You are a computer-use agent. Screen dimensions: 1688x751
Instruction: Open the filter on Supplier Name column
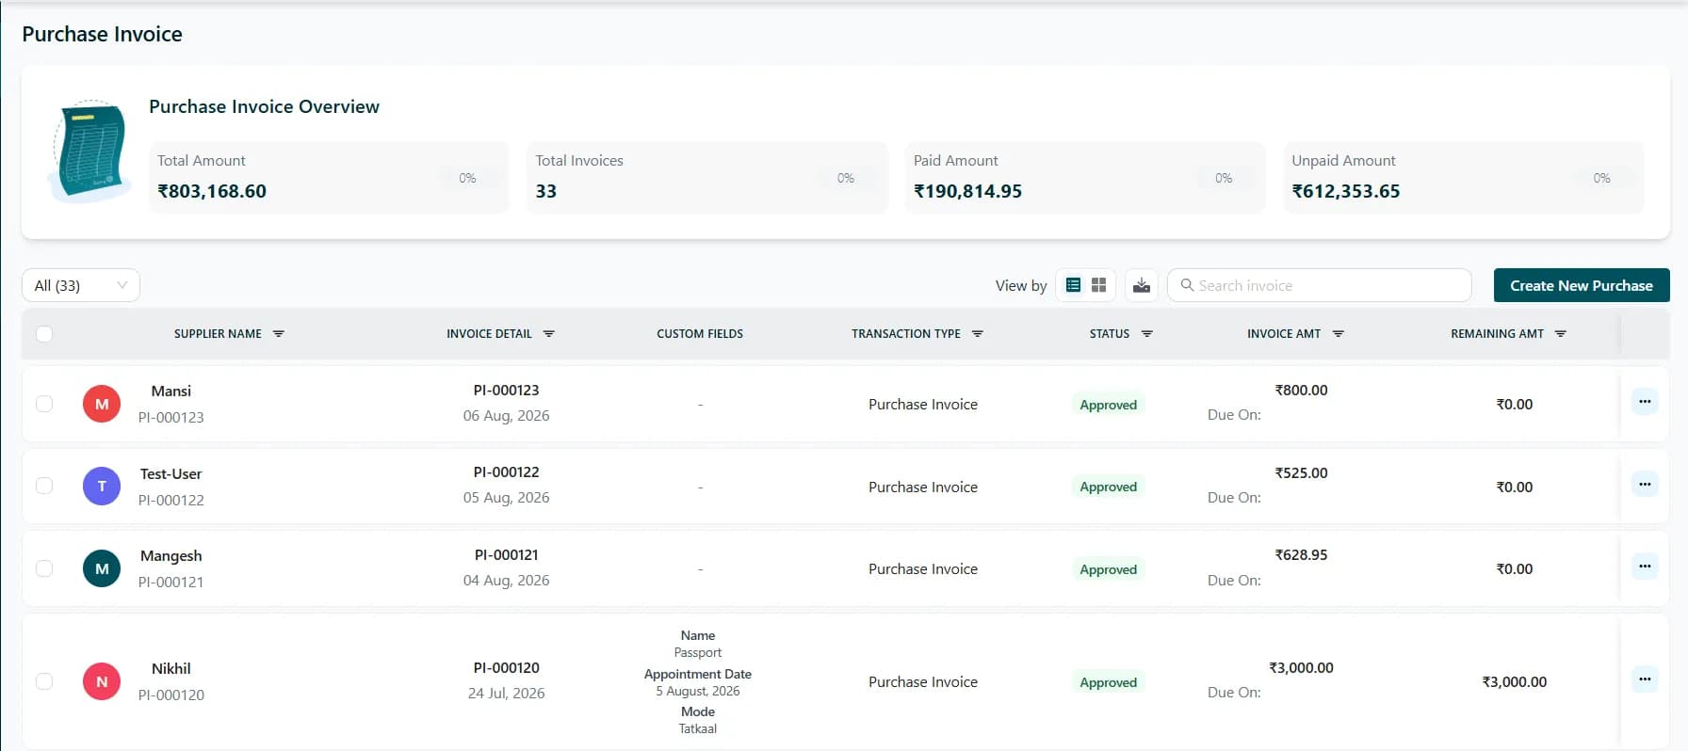tap(278, 334)
